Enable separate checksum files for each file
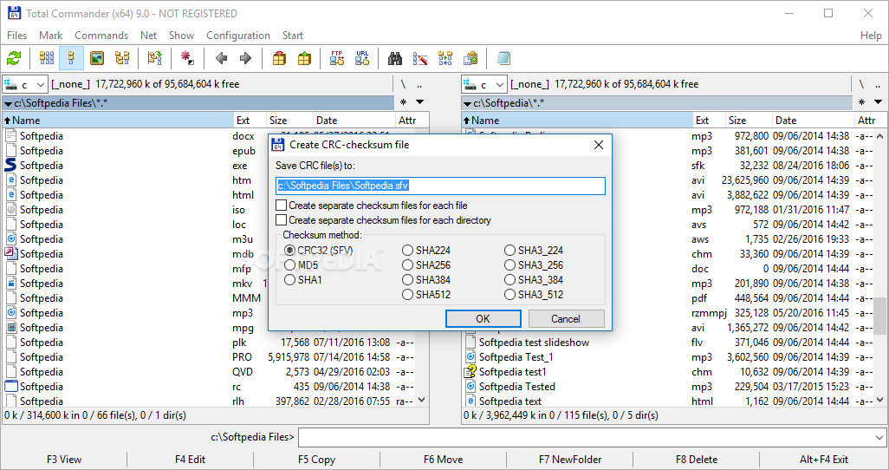Image resolution: width=889 pixels, height=470 pixels. pos(372,206)
